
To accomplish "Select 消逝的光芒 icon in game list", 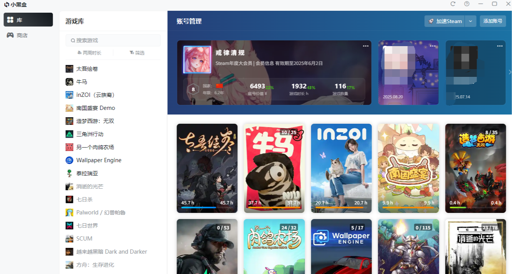I will click(69, 186).
